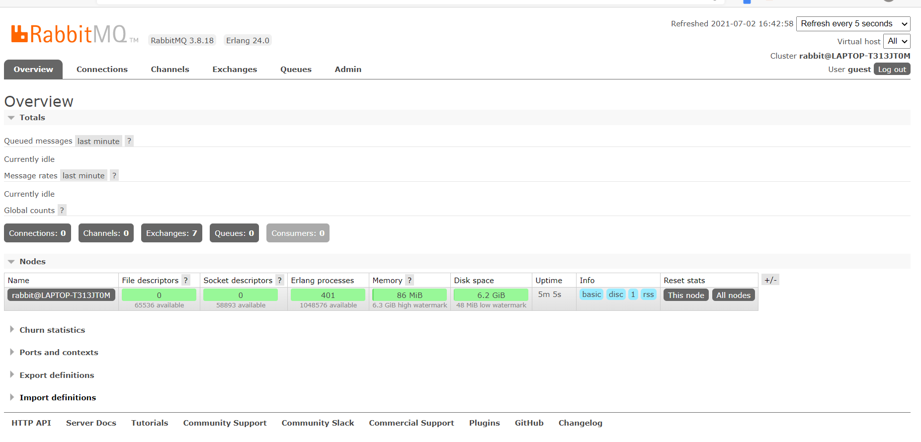
Task: Click the 65536 available text
Action: 159,305
